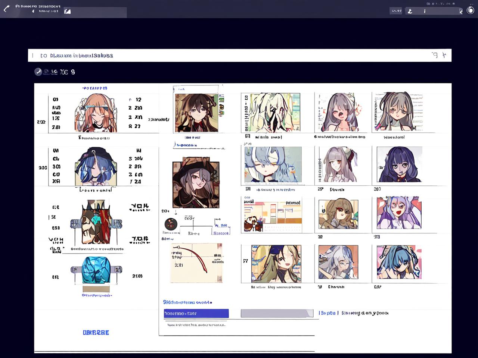Open the laughing purple-haired girl with glasses thumbnail
Screen dimensions: 478x358
[399, 213]
